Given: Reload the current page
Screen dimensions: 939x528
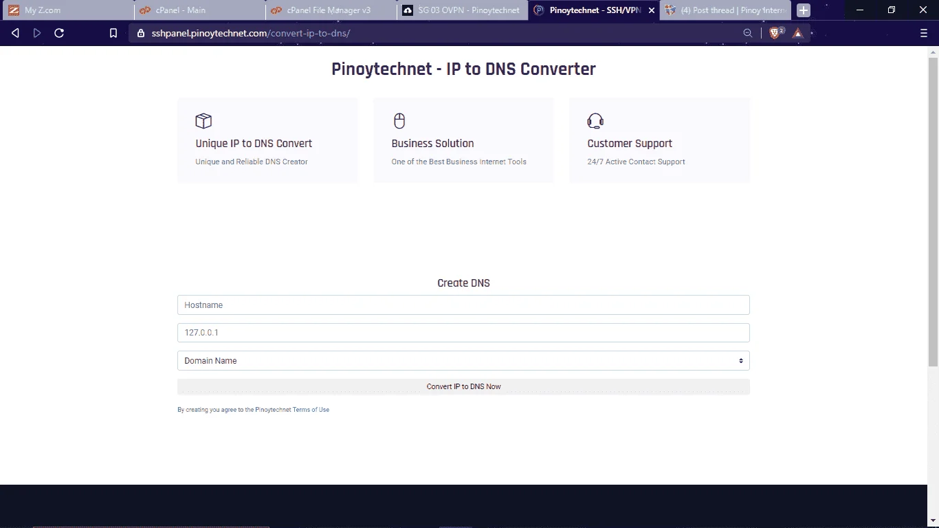Looking at the screenshot, I should click(59, 33).
